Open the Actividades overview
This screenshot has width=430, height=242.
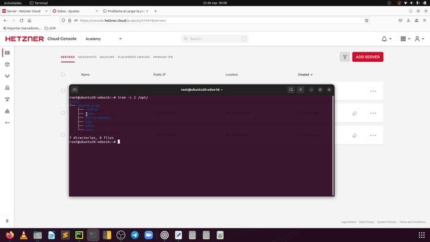tap(13, 3)
